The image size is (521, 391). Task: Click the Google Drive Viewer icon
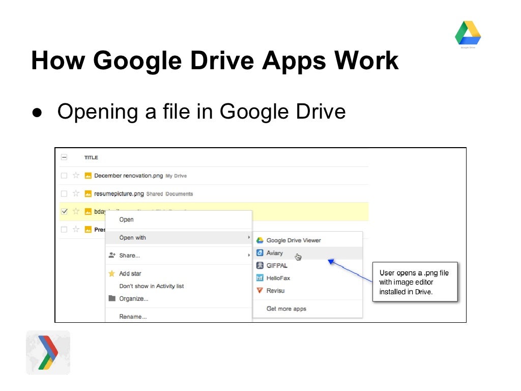pos(260,240)
